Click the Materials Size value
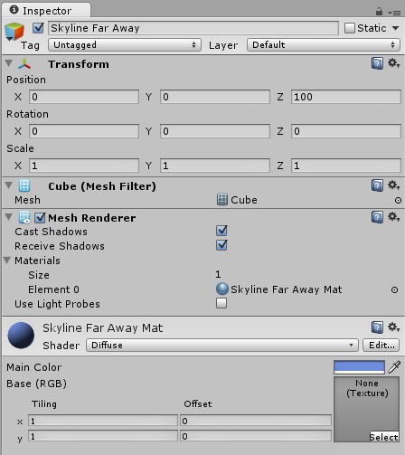Screen dimensions: 405x455 (218, 274)
